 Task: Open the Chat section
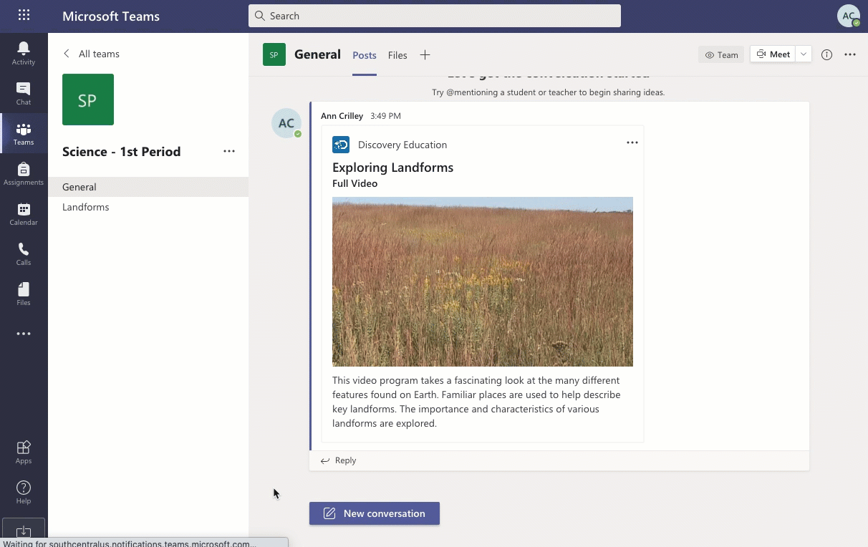tap(24, 93)
